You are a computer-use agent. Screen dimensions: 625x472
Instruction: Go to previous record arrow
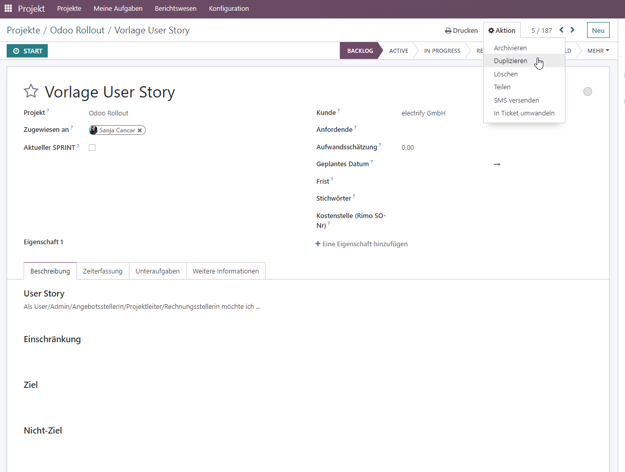(561, 30)
